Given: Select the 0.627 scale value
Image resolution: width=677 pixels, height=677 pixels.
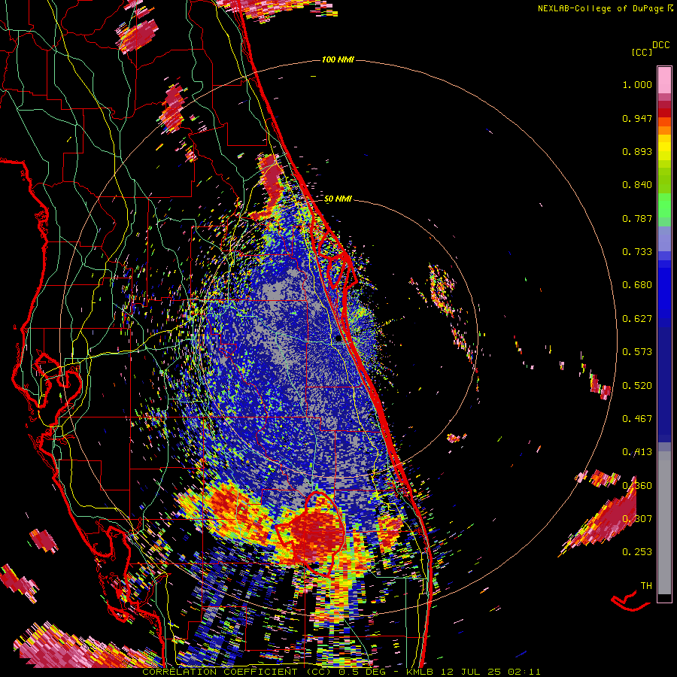Looking at the screenshot, I should pyautogui.click(x=637, y=319).
